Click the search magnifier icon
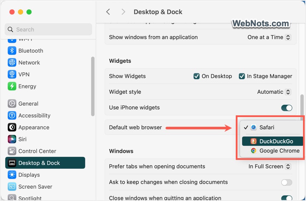This screenshot has height=201, width=306. pyautogui.click(x=10, y=30)
